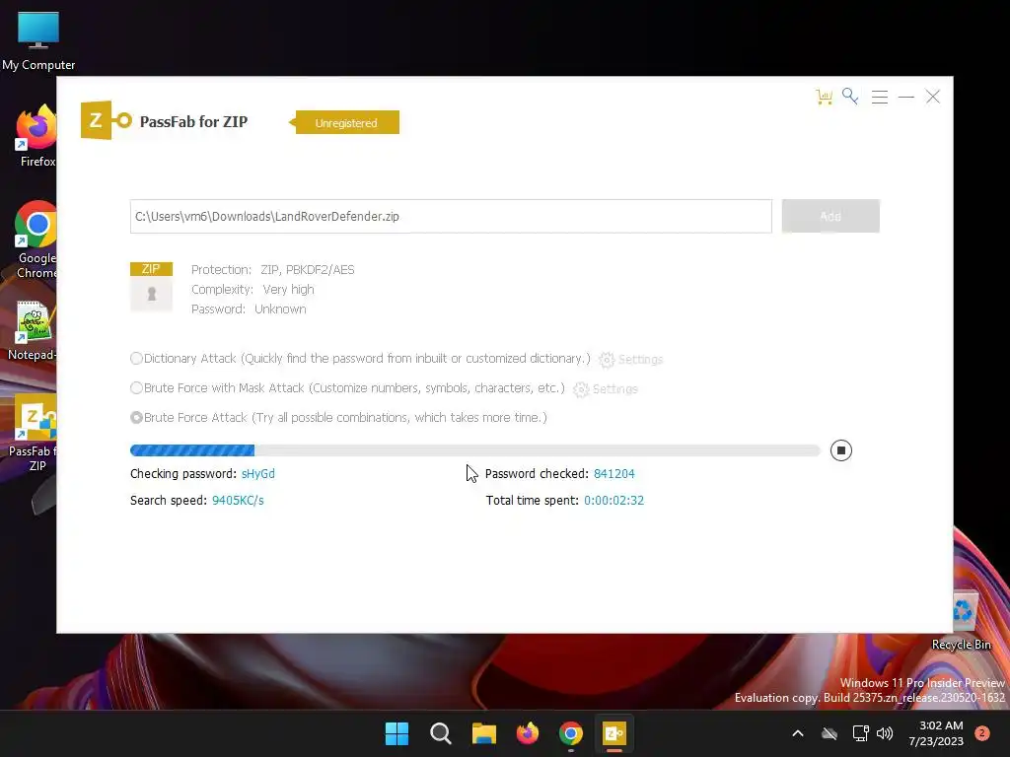Switch to Chrome in the taskbar
Screen dimensions: 1010x757
click(571, 733)
